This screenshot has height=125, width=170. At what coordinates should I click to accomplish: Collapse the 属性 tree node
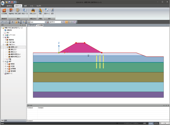tap(3, 37)
